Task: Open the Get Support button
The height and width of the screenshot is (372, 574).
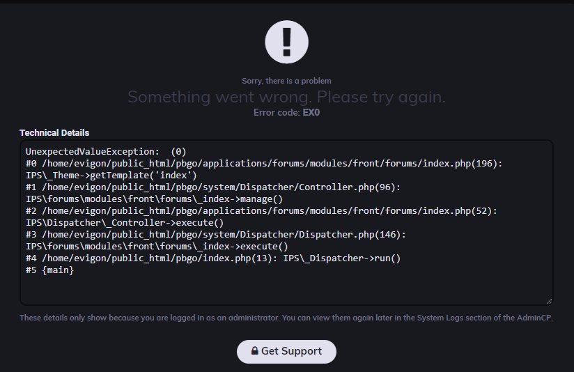Action: [x=286, y=352]
